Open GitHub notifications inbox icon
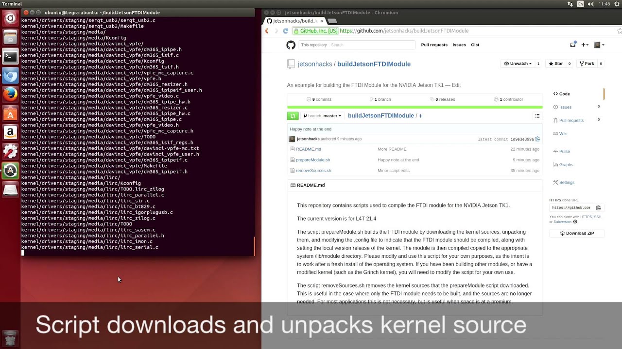Screen dimensions: 622x349 coord(573,45)
